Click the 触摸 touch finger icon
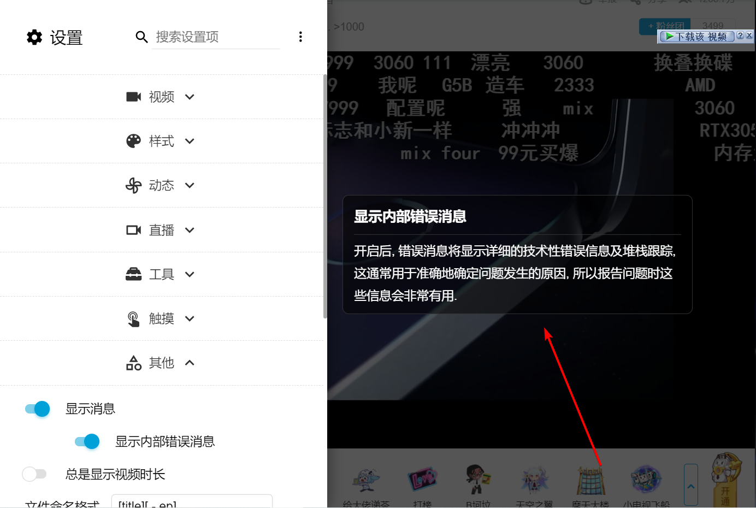The height and width of the screenshot is (508, 756). tap(134, 318)
